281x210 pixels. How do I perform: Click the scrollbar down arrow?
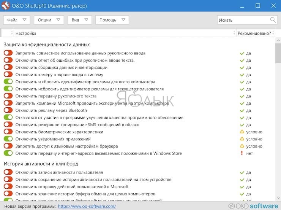pos(278,198)
